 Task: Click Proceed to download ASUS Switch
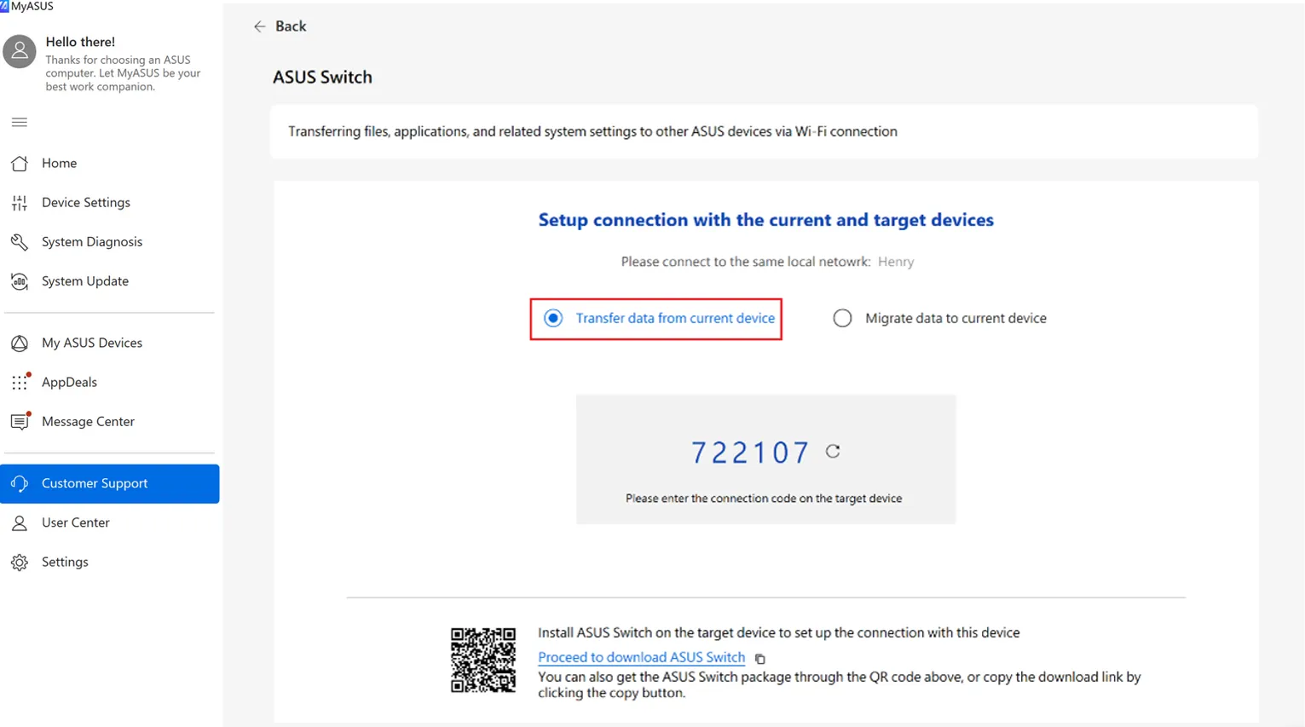click(x=640, y=657)
